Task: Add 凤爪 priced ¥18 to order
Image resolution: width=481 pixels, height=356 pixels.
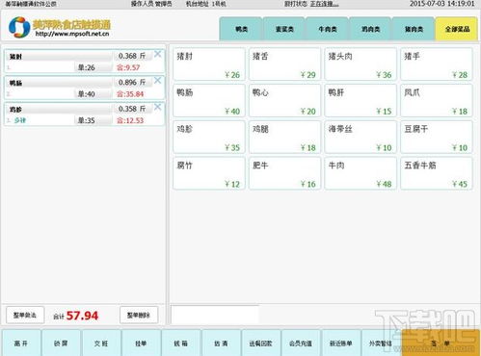Action: pyautogui.click(x=437, y=101)
